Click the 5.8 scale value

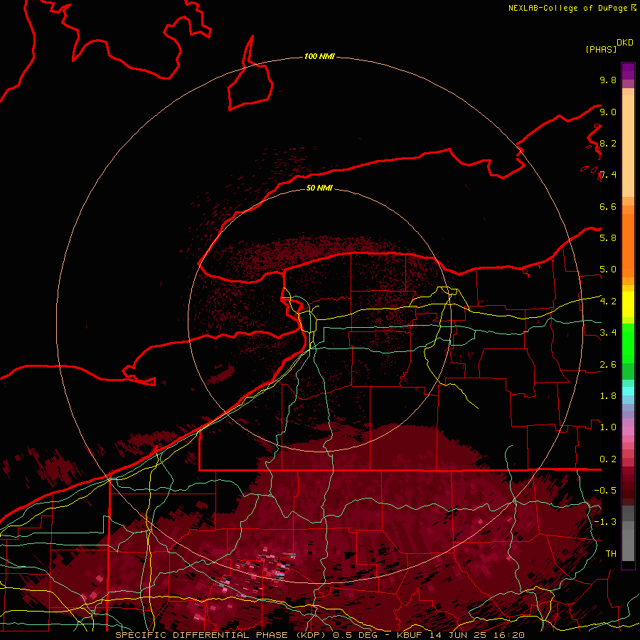[608, 238]
